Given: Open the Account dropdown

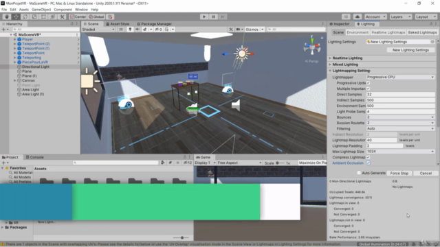Looking at the screenshot, I should coord(375,16).
